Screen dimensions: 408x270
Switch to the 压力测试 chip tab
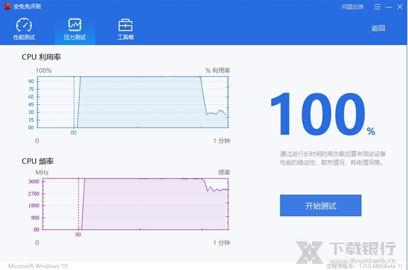coord(75,29)
